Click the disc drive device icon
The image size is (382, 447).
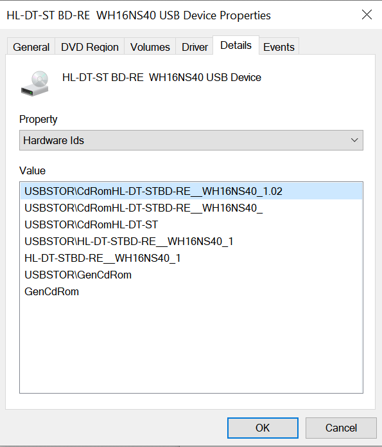click(x=35, y=84)
